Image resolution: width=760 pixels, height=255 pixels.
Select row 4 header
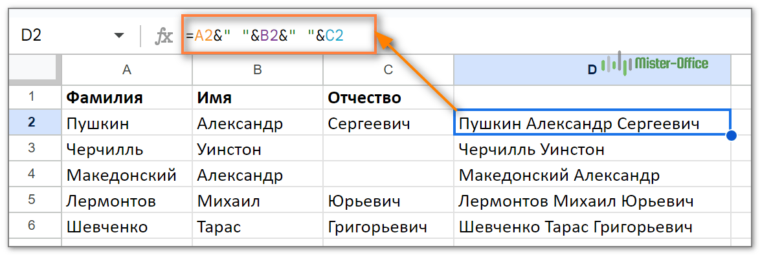point(32,174)
